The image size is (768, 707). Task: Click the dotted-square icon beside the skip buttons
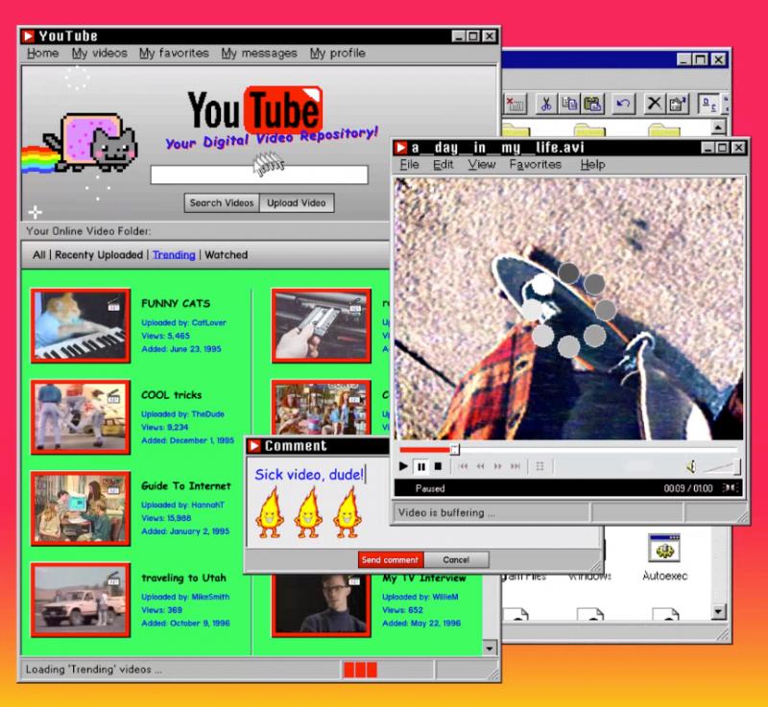point(540,466)
